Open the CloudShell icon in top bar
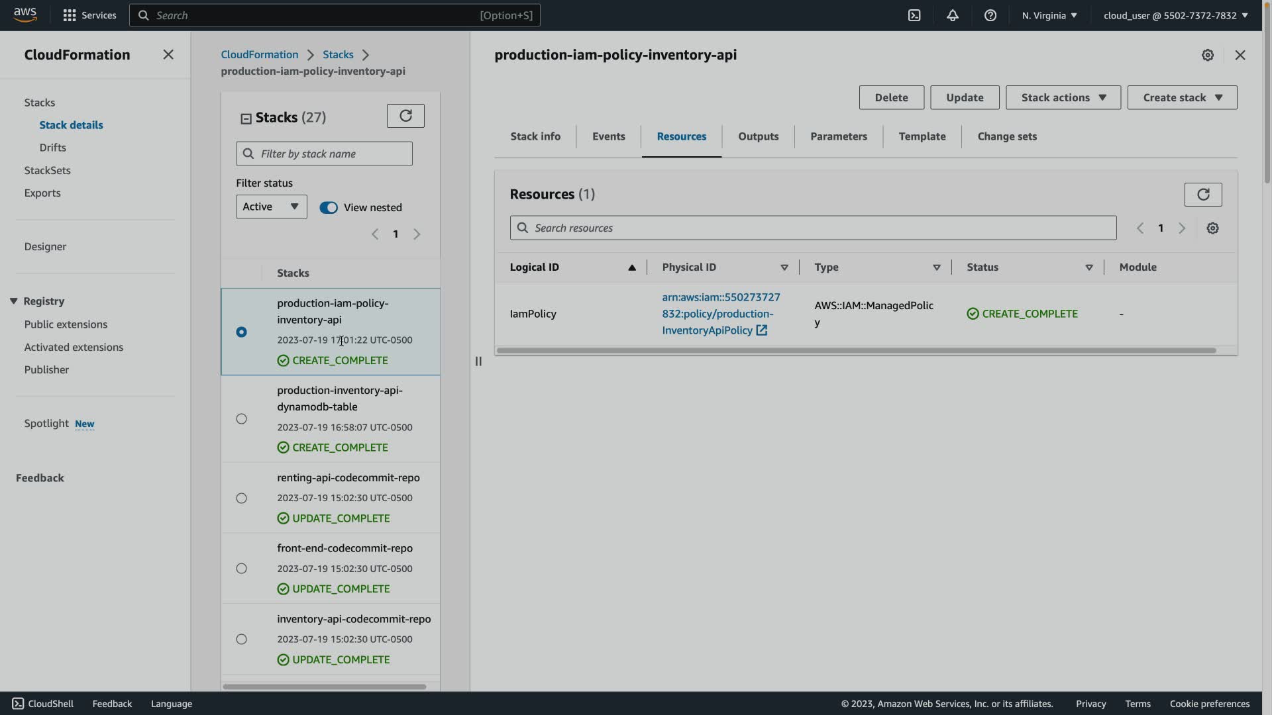1272x715 pixels. 914,15
